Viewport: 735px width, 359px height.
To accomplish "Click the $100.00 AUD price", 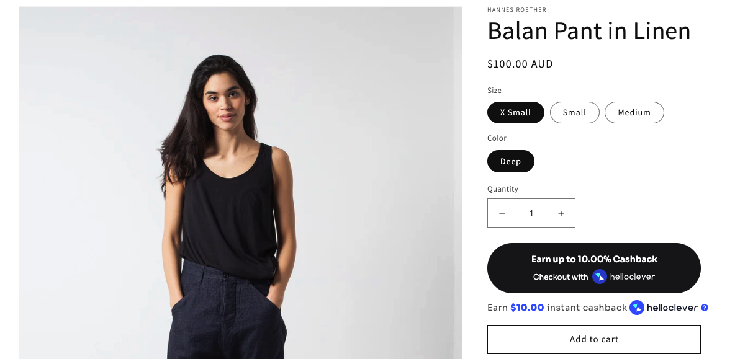I will 520,64.
